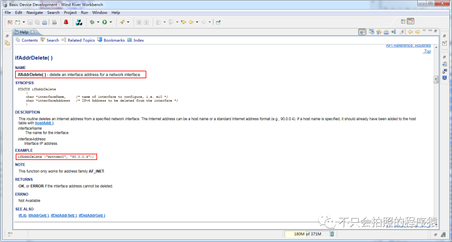Open the Previous Annotation dropdown arrow

click(177, 22)
